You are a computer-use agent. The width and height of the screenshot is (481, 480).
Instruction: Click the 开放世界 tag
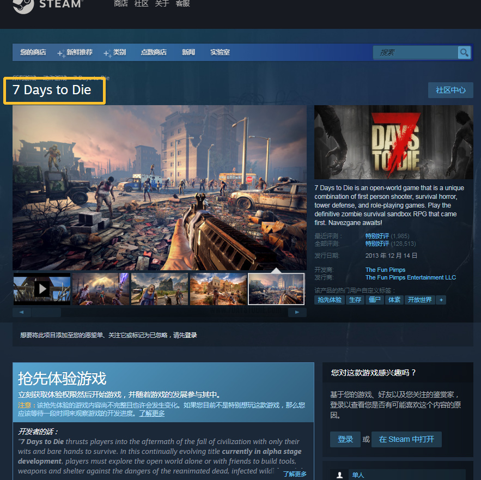pos(419,300)
